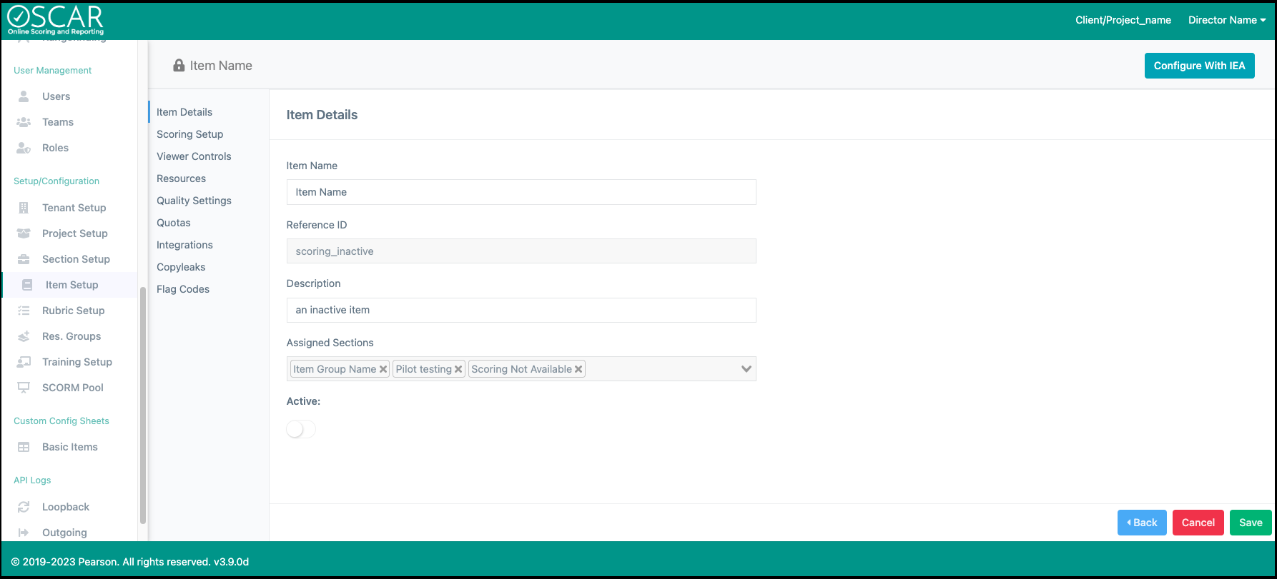The width and height of the screenshot is (1277, 579).
Task: Click the Tenant Setup building icon
Action: [24, 208]
